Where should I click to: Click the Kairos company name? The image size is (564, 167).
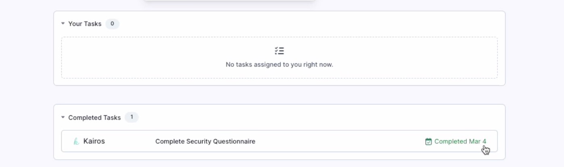coord(94,141)
